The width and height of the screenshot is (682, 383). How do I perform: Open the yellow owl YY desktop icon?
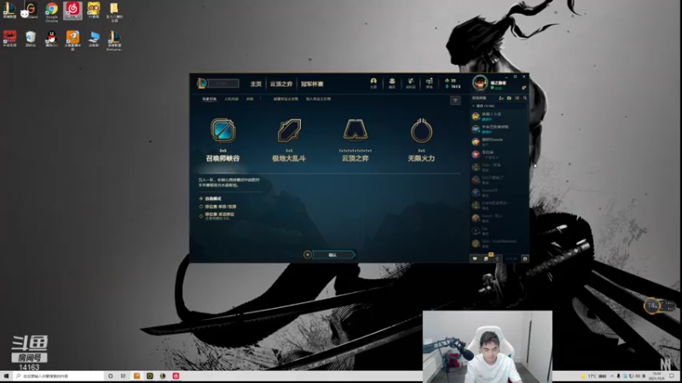[x=94, y=10]
